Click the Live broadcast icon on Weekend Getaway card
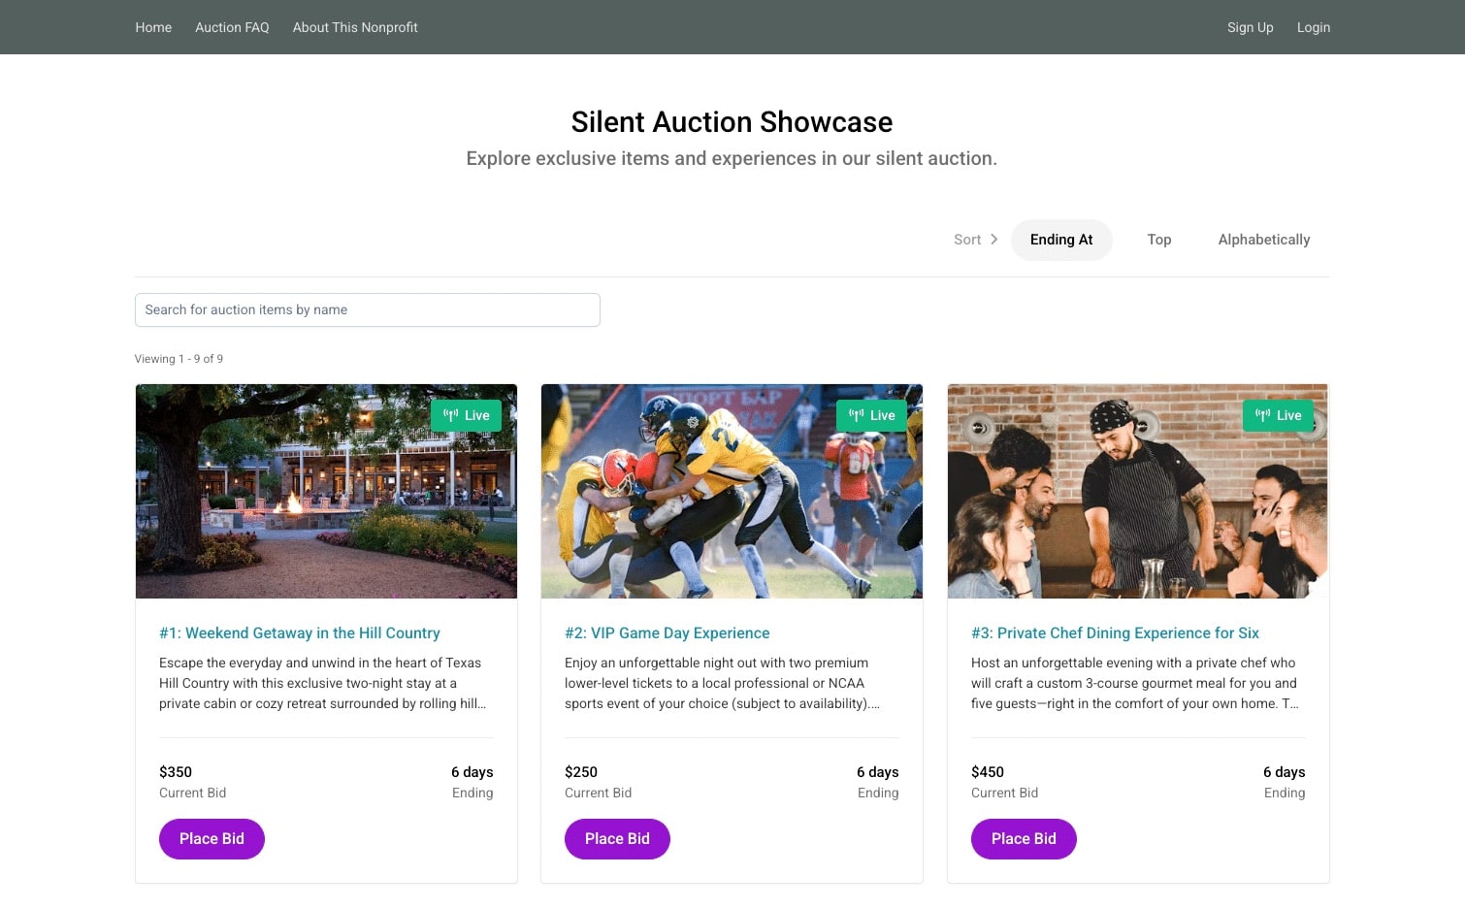 click(x=452, y=414)
